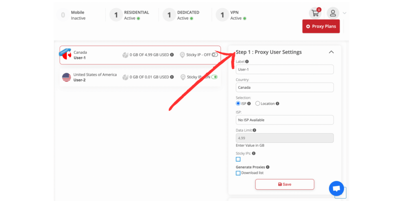The image size is (403, 201).
Task: Click the info icon beside Sticky IPs
Action: 254,153
